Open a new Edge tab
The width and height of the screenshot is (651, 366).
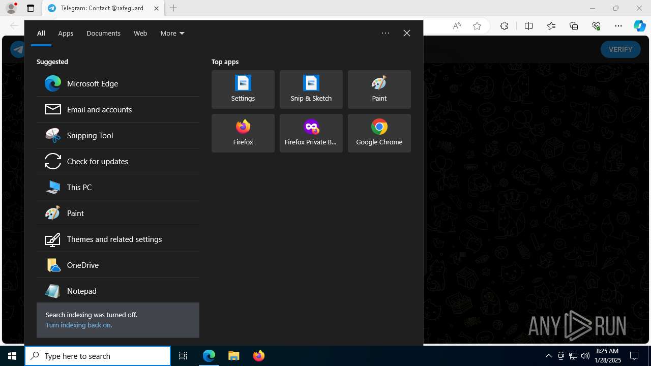point(173,8)
